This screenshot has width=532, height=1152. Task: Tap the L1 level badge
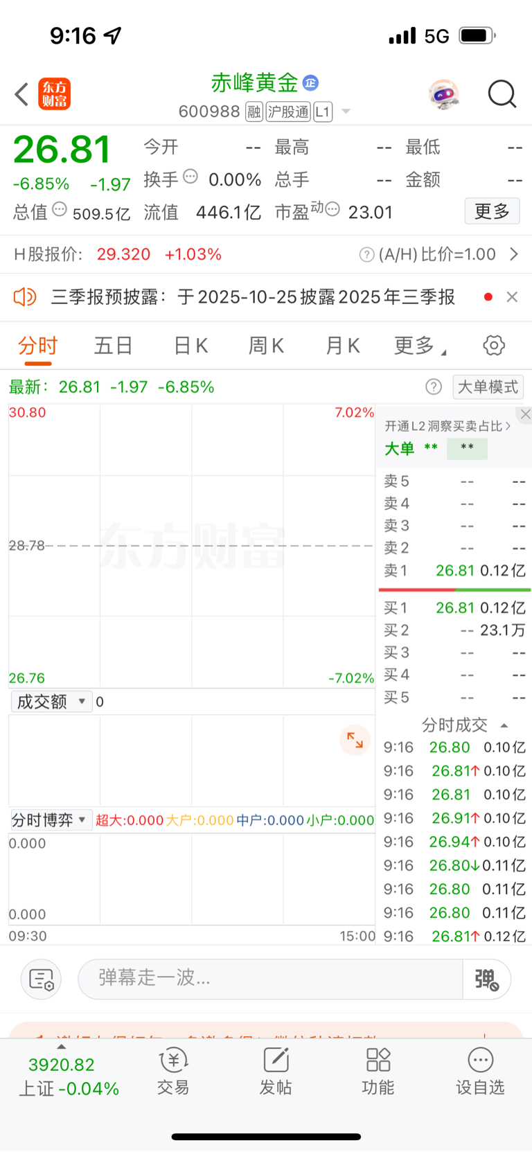(x=323, y=112)
